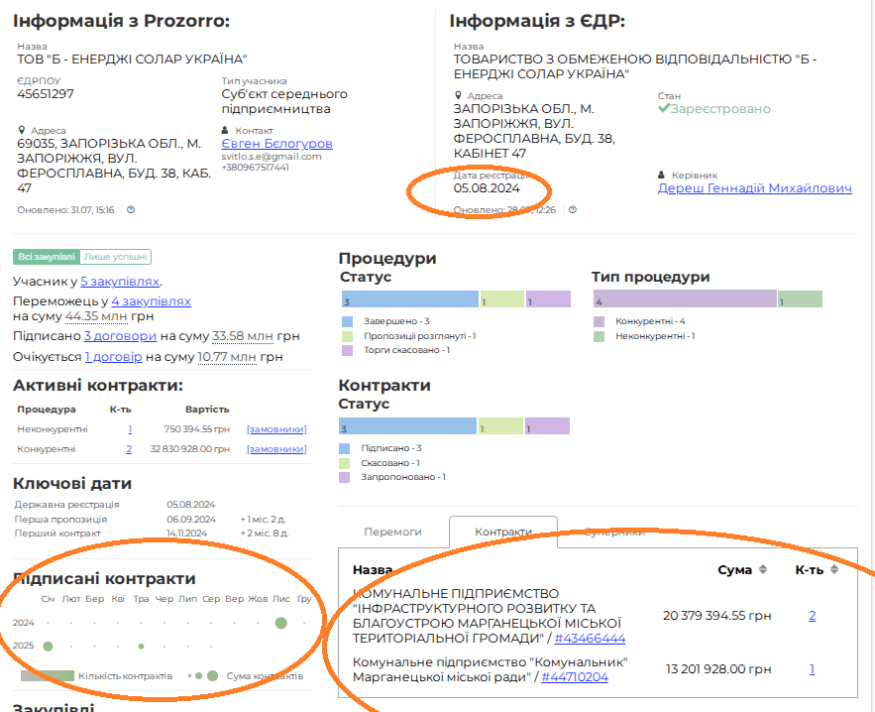
Task: Click Завершено blue legend swatch
Action: tap(347, 321)
